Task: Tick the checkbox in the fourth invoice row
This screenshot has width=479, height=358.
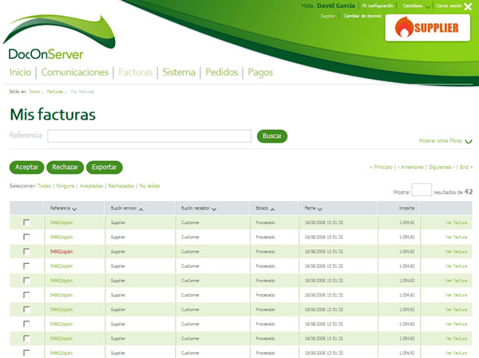Action: click(26, 266)
